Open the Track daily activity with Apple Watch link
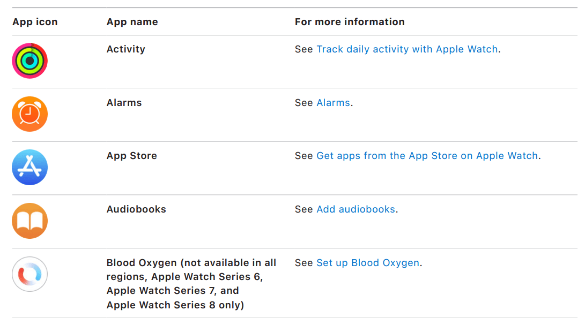The image size is (585, 318). coord(407,49)
